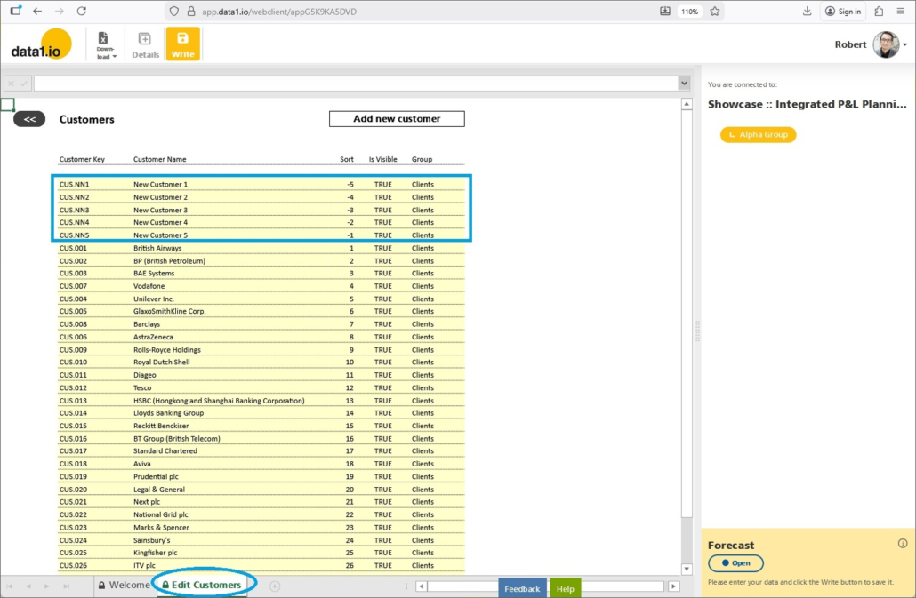Open the browser extensions puzzle icon
The height and width of the screenshot is (598, 916).
879,12
